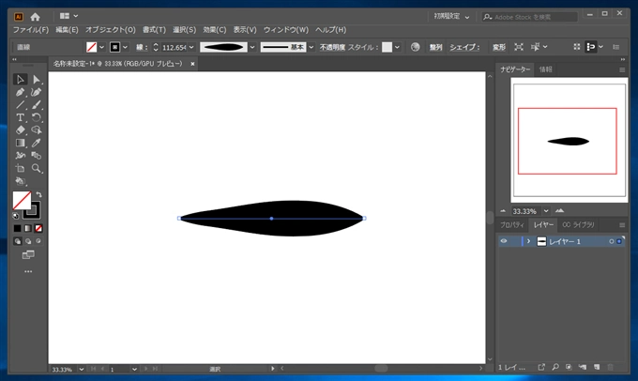Open stroke weight dropdown
Viewport: 638px width, 381px height.
pos(191,47)
